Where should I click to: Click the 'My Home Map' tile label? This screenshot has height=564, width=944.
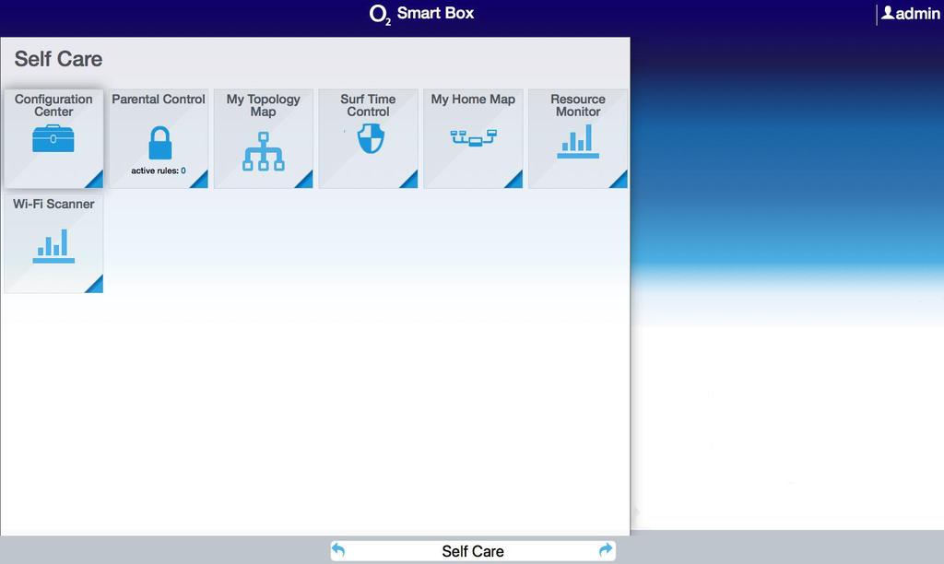click(x=473, y=100)
